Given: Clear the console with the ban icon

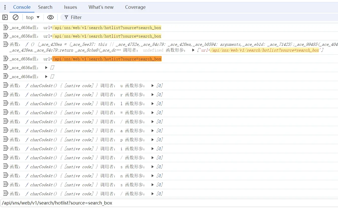Looking at the screenshot, I should pyautogui.click(x=16, y=17).
